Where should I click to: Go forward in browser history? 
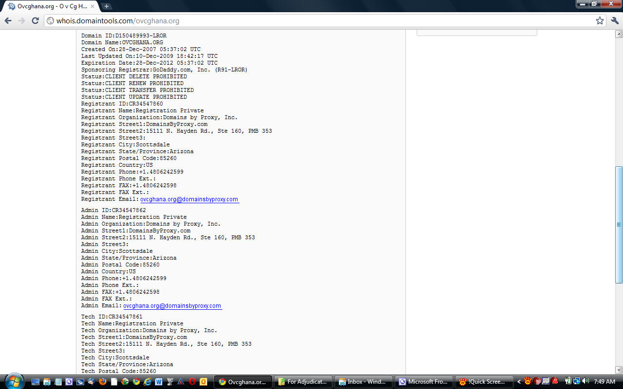tap(21, 20)
